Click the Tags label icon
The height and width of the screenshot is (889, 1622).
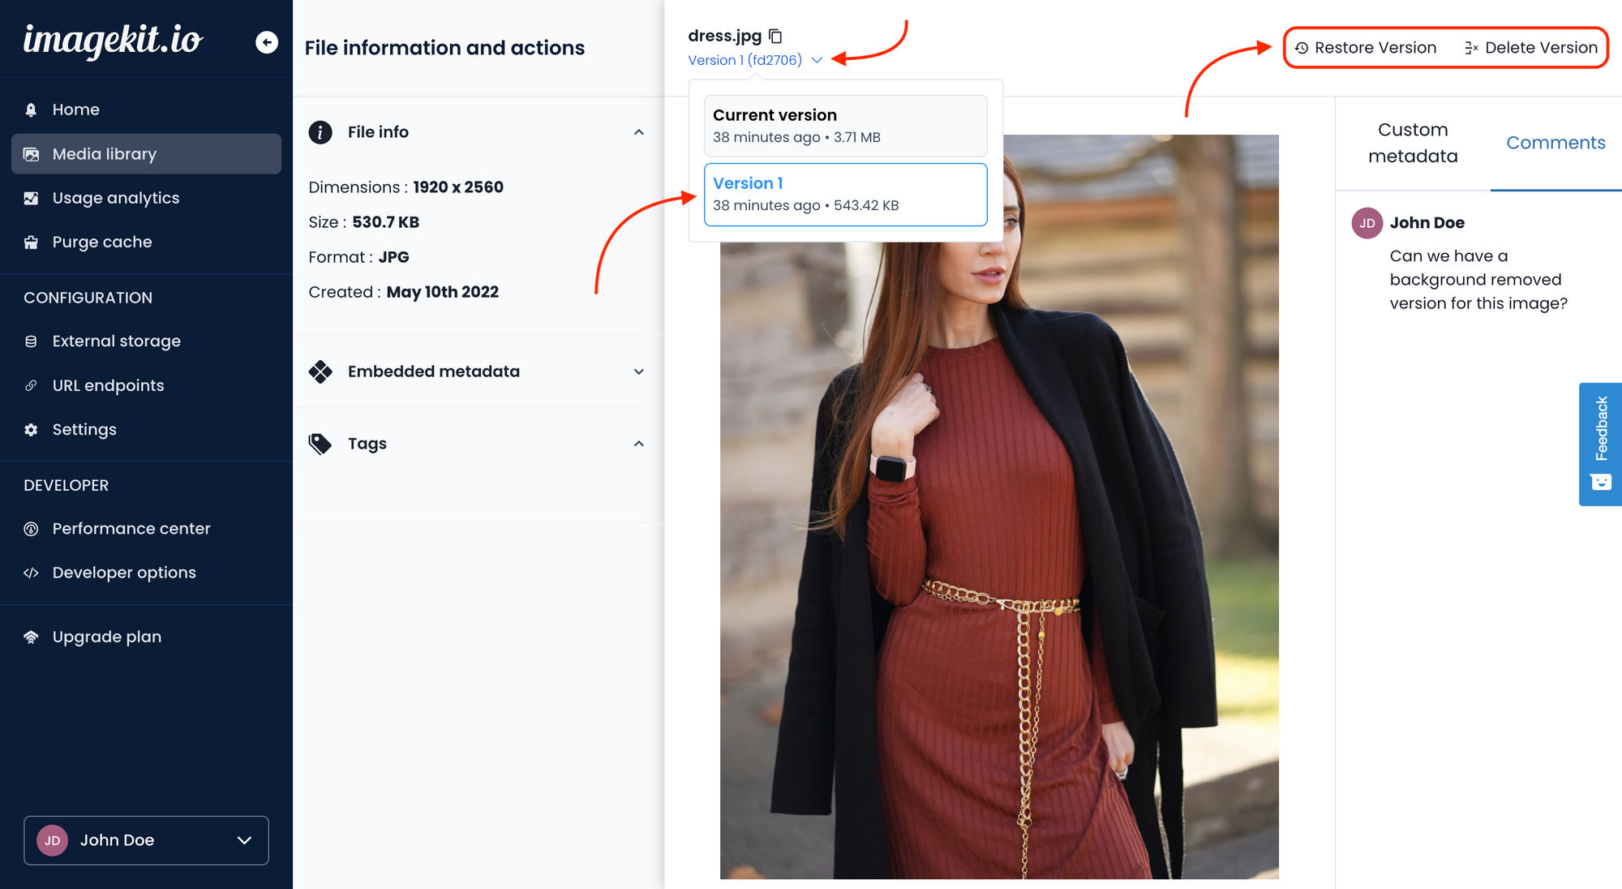[320, 444]
